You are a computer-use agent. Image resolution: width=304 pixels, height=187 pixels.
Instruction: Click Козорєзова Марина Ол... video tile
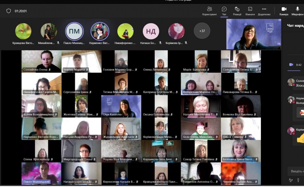(x=201, y=84)
